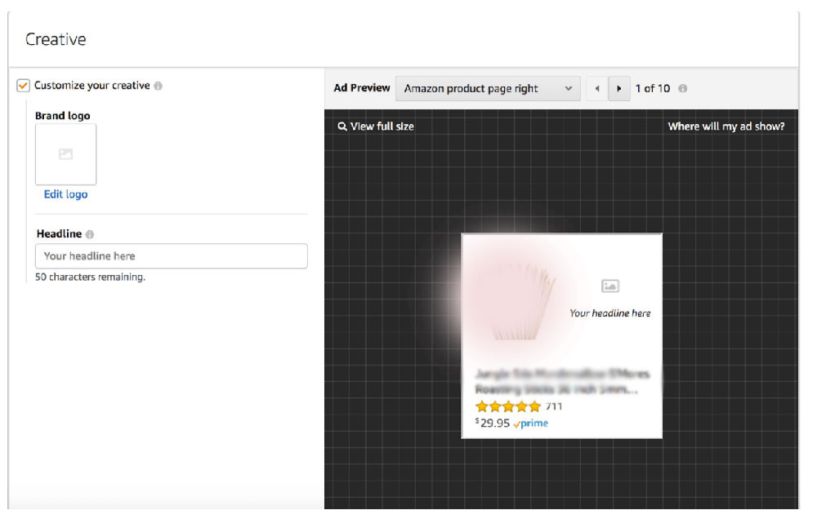Select the 1 of 10 counter text
The width and height of the screenshot is (817, 519).
click(x=652, y=88)
